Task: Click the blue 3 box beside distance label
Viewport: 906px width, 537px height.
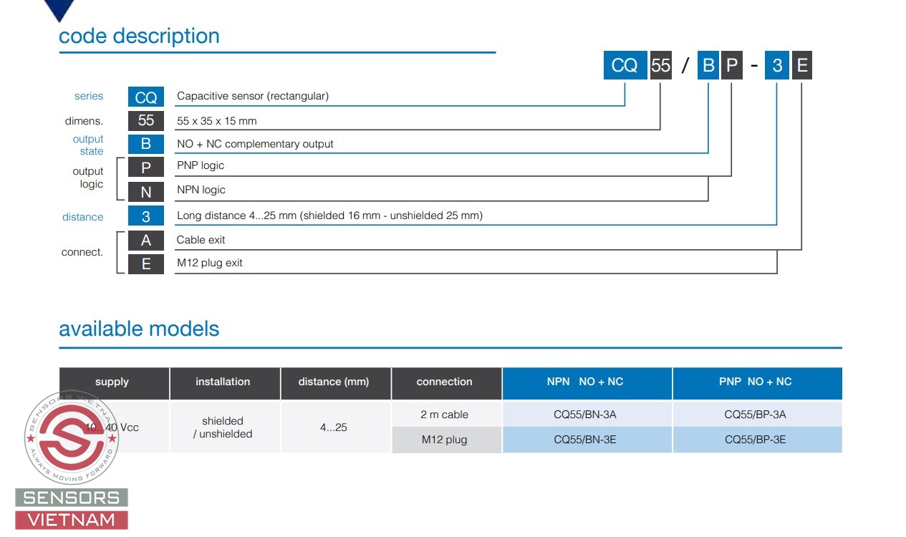Action: coord(146,216)
